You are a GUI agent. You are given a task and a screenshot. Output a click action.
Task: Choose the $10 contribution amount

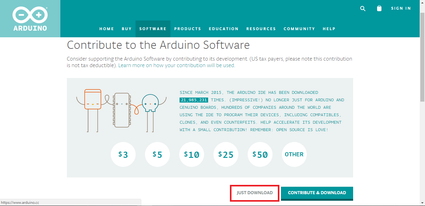192,154
